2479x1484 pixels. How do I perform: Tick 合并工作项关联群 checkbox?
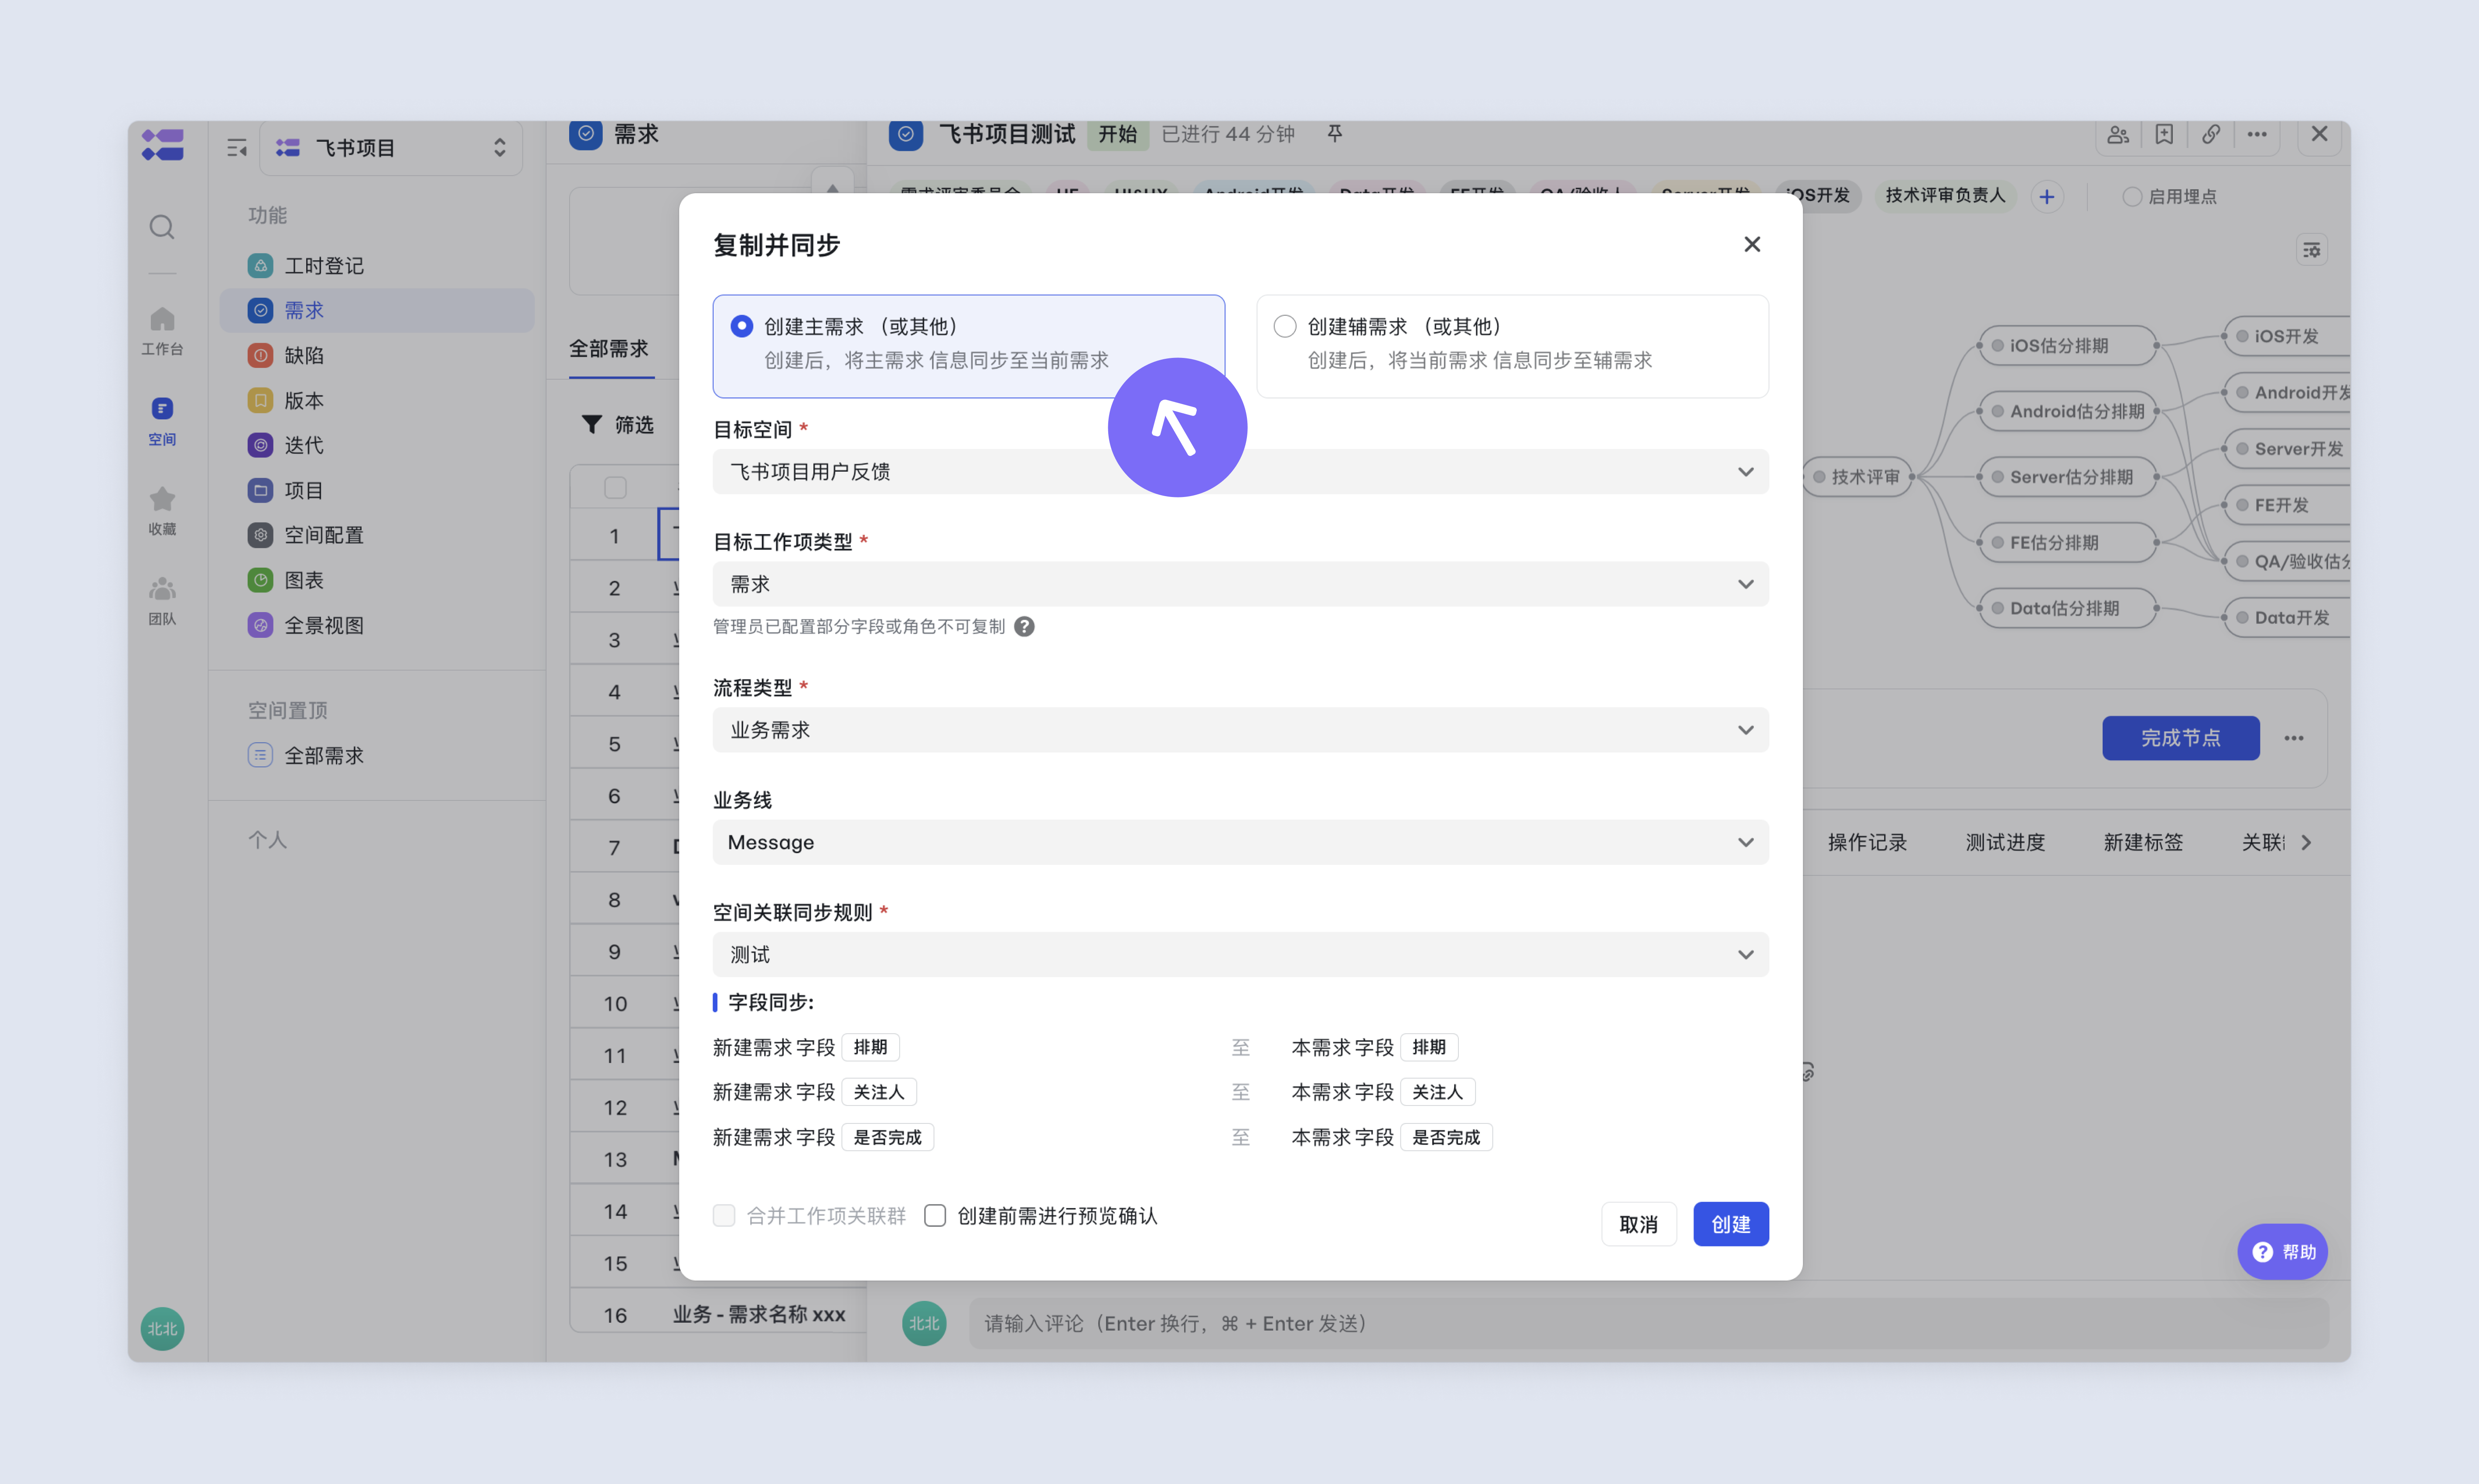click(724, 1216)
